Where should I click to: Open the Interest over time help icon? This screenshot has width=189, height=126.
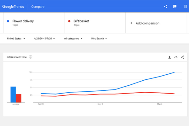point(31,57)
